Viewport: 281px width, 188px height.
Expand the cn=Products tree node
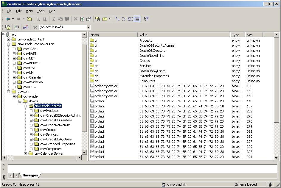pos(31,111)
